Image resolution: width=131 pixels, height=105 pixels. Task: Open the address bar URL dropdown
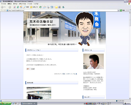[118, 10]
